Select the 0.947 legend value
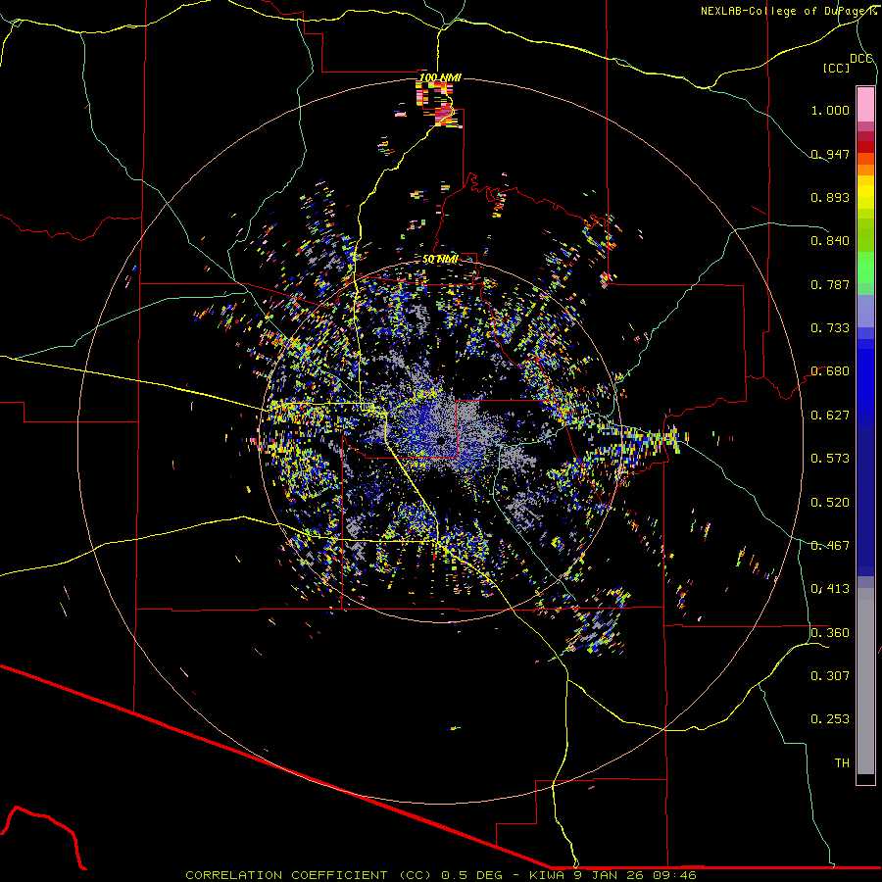Image resolution: width=882 pixels, height=882 pixels. pos(830,154)
